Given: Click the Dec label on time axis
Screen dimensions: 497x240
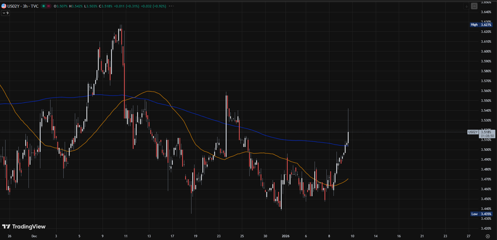Looking at the screenshot, I should tap(34, 236).
